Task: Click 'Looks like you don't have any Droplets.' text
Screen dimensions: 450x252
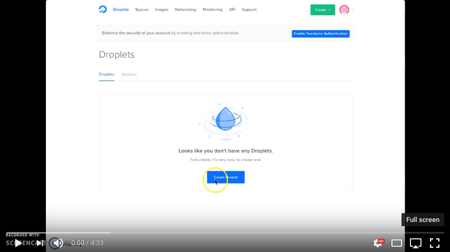Action: click(226, 151)
